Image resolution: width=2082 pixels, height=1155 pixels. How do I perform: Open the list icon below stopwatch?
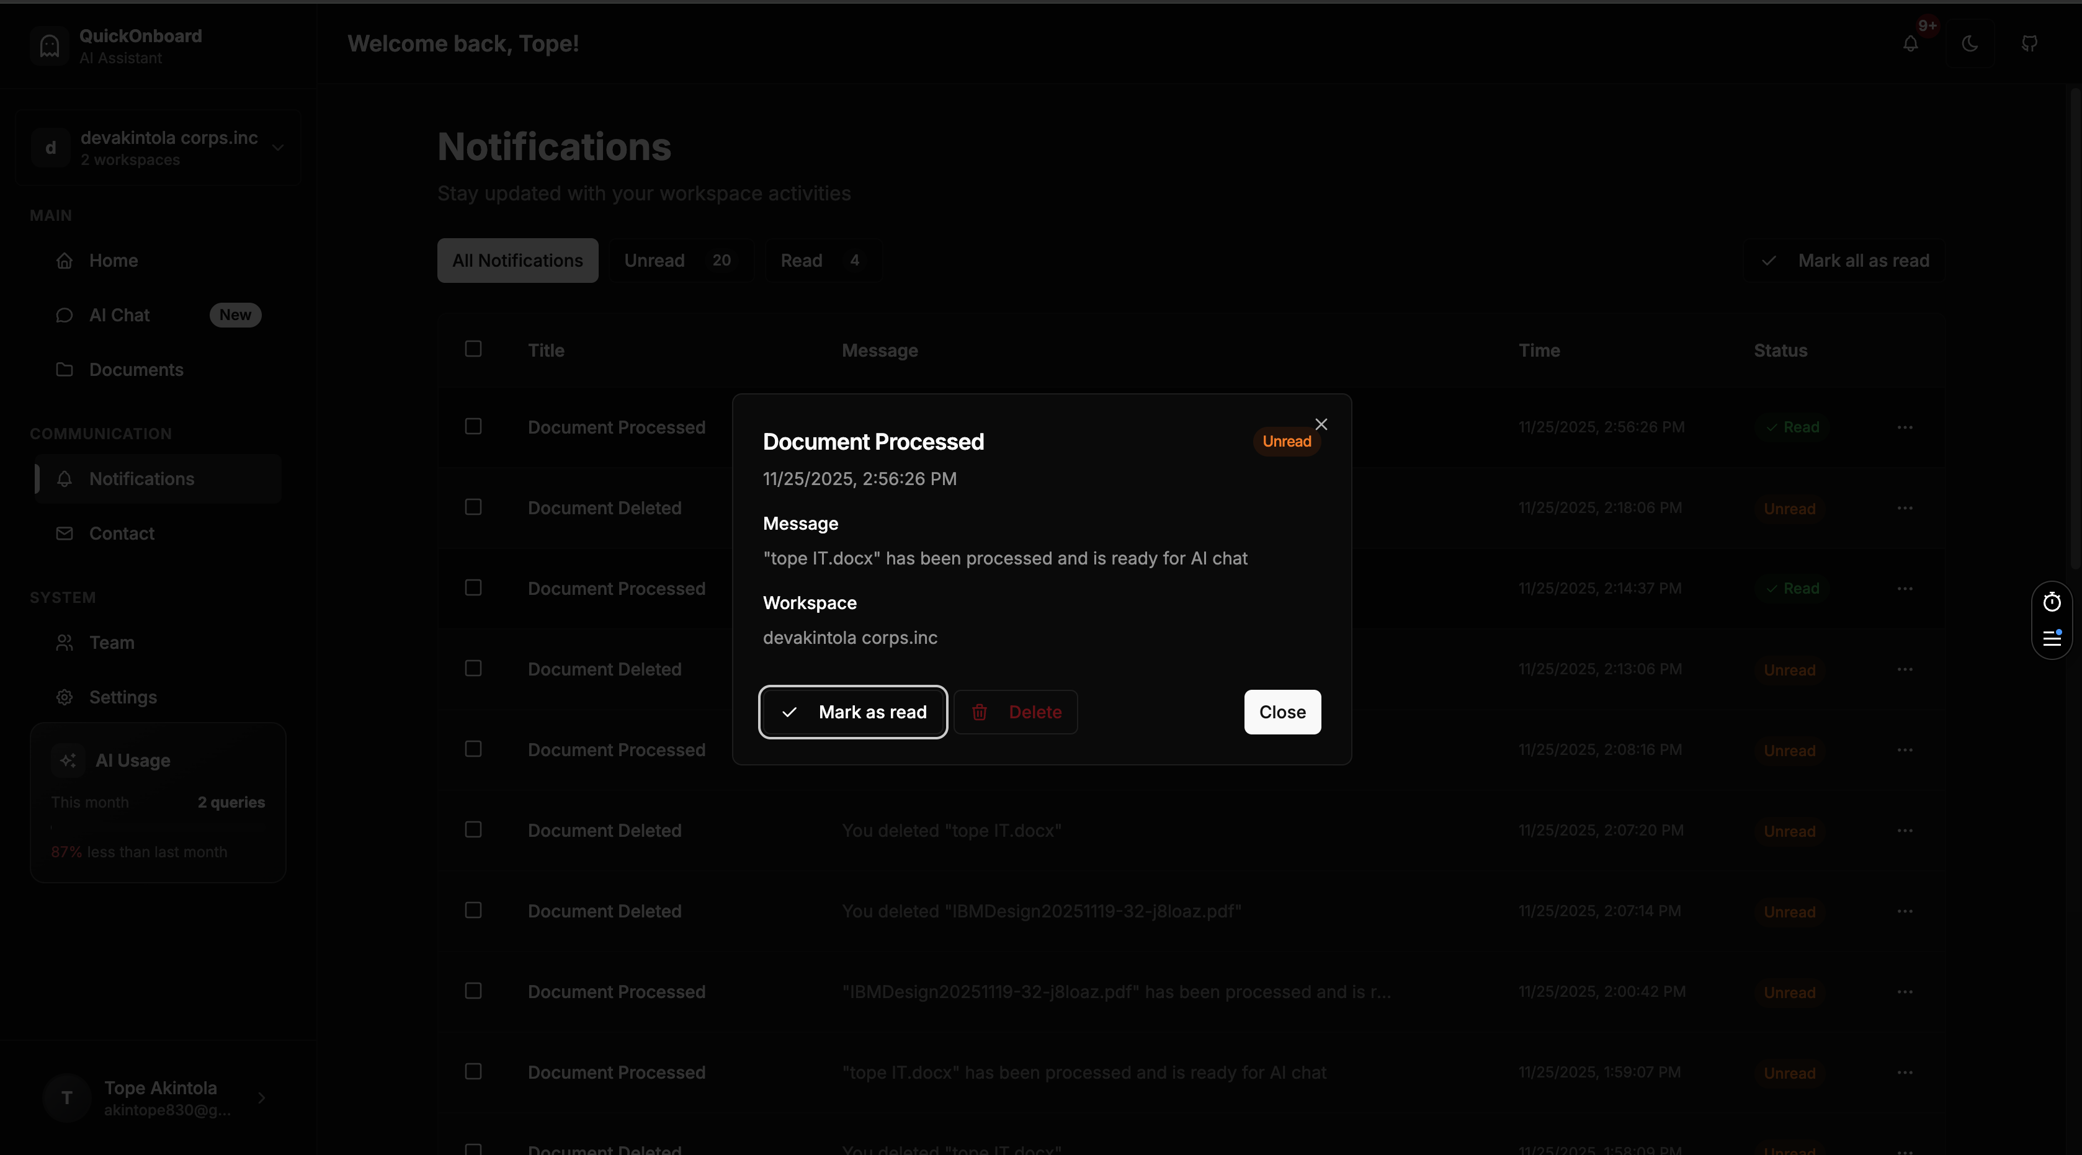click(x=2051, y=638)
